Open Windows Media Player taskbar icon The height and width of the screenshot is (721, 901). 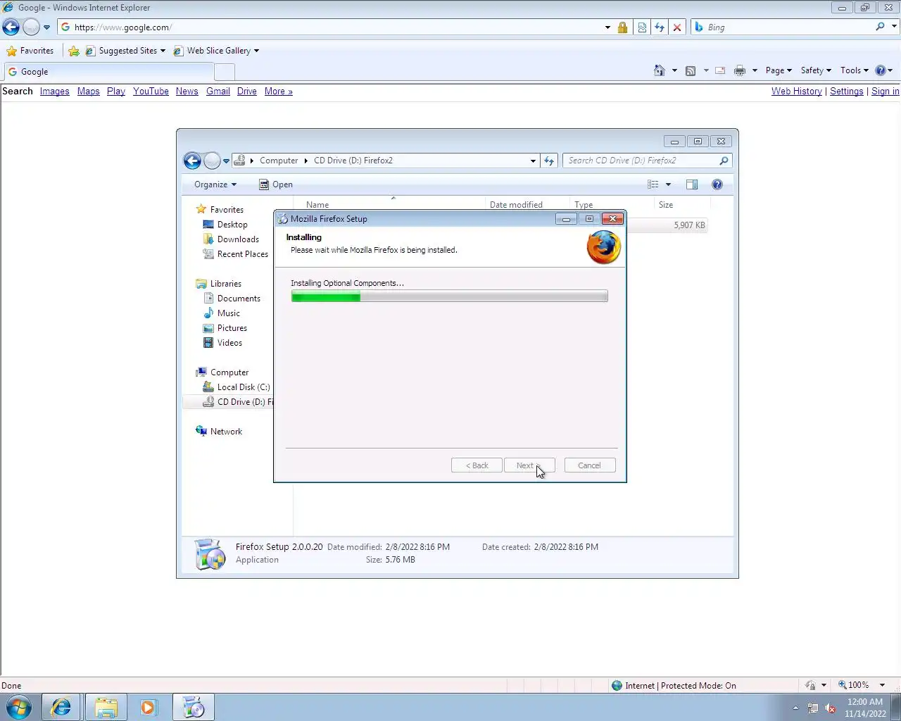pos(149,707)
